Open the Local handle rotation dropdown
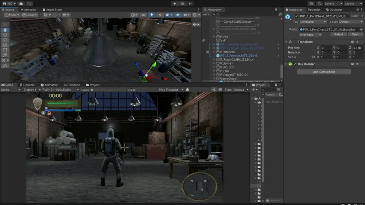Viewport: 365px width, 205px height. [30, 15]
